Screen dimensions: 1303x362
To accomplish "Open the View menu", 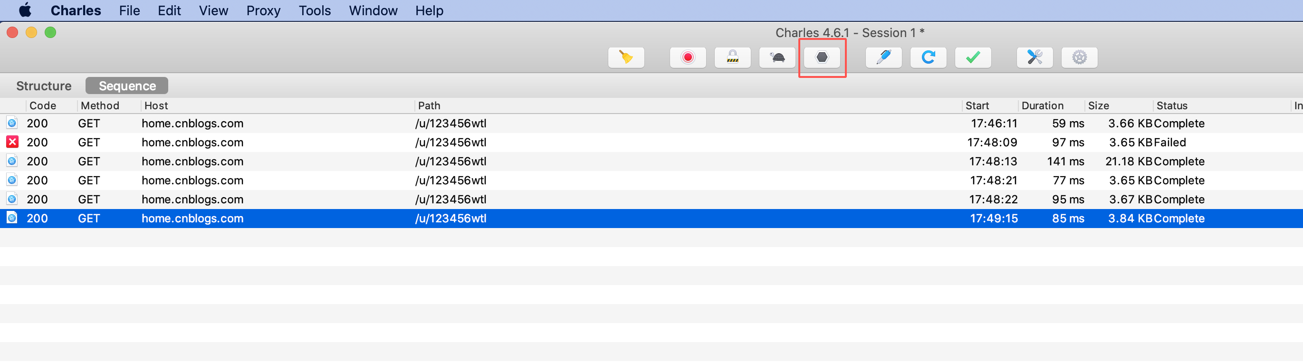I will tap(213, 10).
